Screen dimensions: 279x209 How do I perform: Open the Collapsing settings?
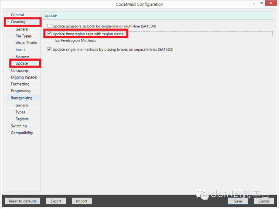19,70
